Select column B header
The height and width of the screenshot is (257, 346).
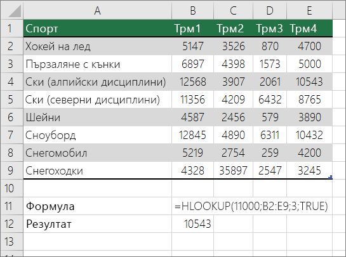(x=192, y=10)
